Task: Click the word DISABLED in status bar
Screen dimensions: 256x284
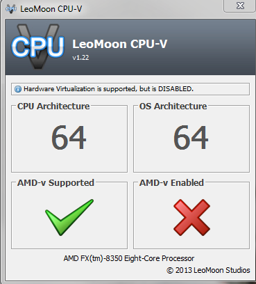Action: click(x=176, y=89)
